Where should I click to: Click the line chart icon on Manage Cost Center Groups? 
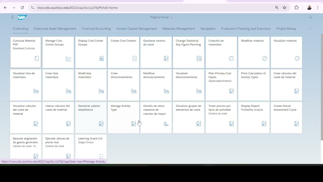pos(69,59)
